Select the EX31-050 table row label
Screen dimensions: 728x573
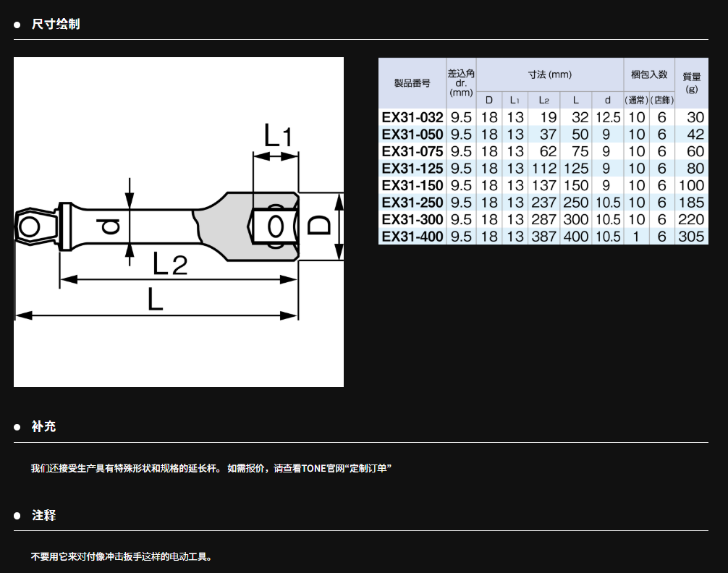click(412, 135)
